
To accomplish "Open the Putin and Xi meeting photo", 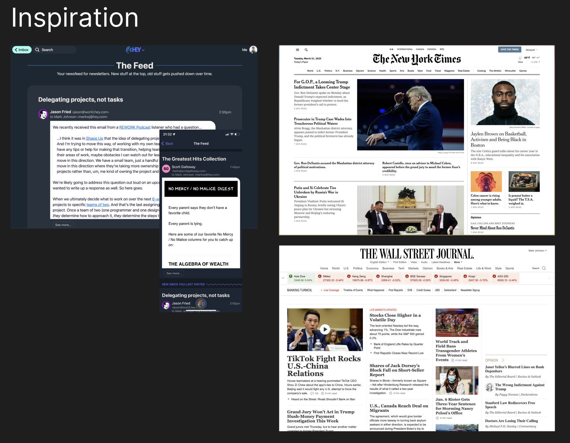I will pyautogui.click(x=410, y=210).
